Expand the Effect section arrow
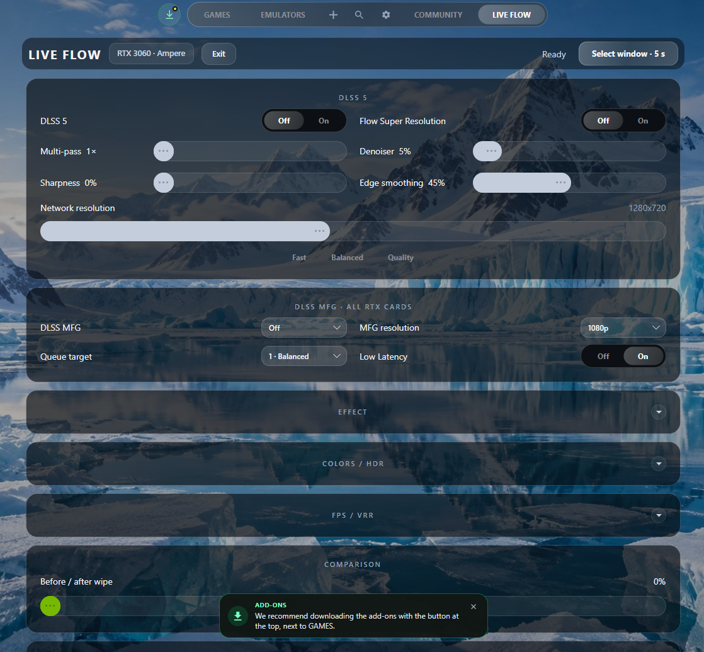 pos(659,412)
